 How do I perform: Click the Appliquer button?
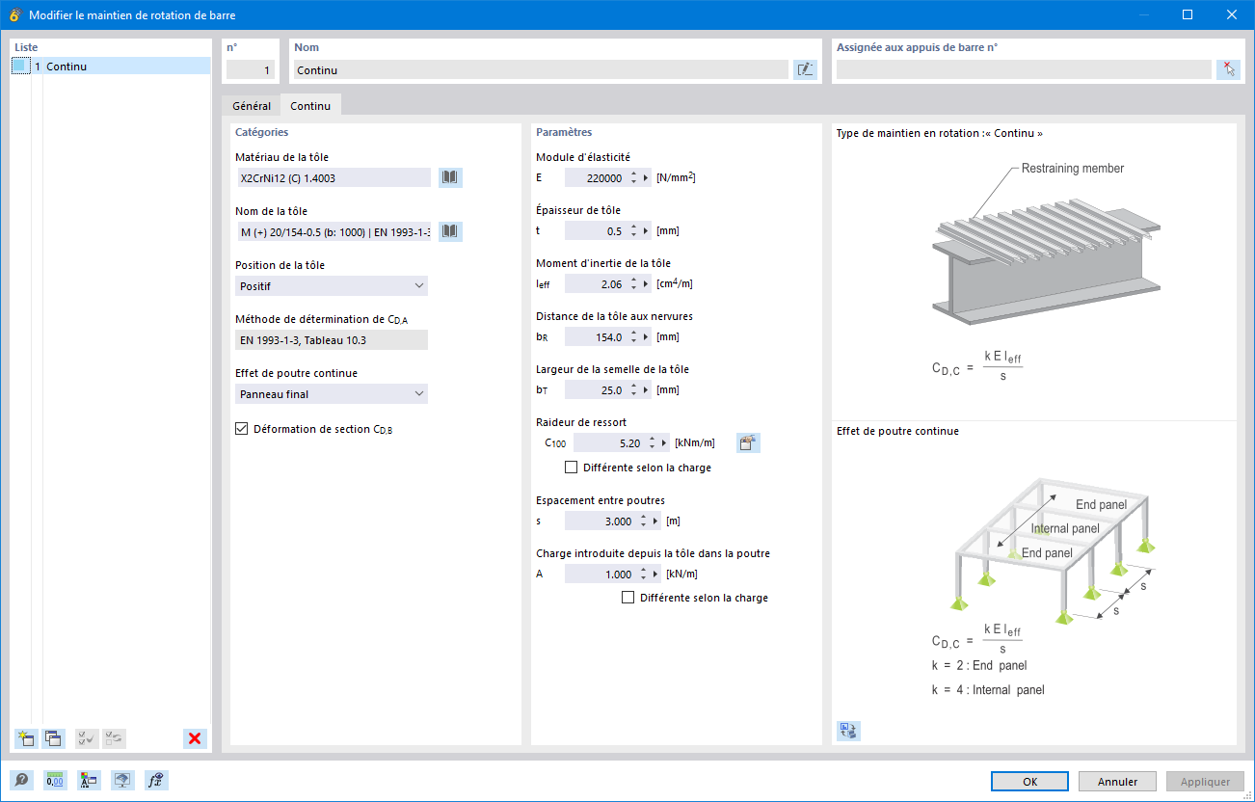[x=1205, y=782]
